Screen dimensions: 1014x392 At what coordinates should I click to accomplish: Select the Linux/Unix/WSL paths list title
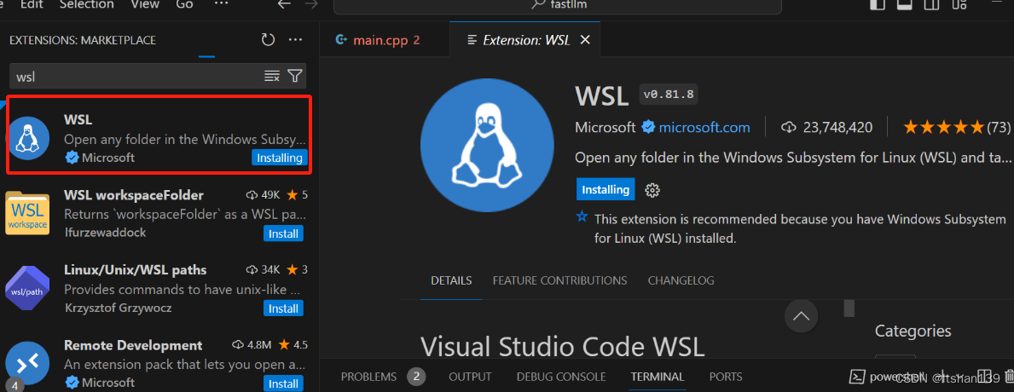(x=135, y=270)
